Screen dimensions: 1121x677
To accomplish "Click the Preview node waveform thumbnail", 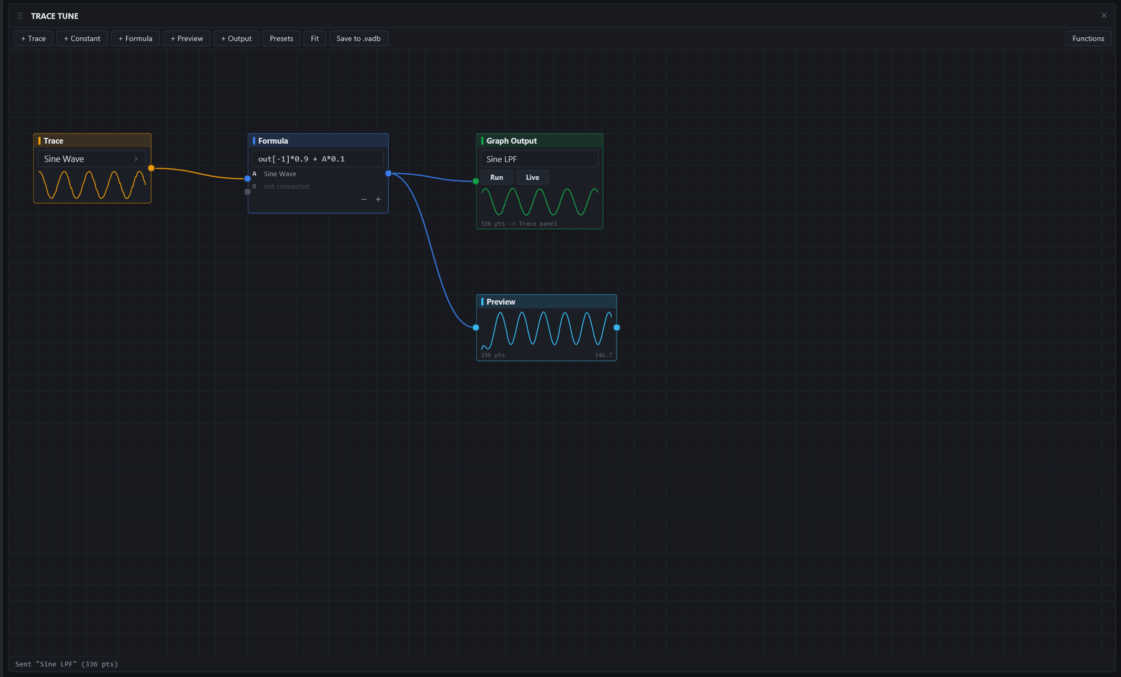I will [547, 330].
